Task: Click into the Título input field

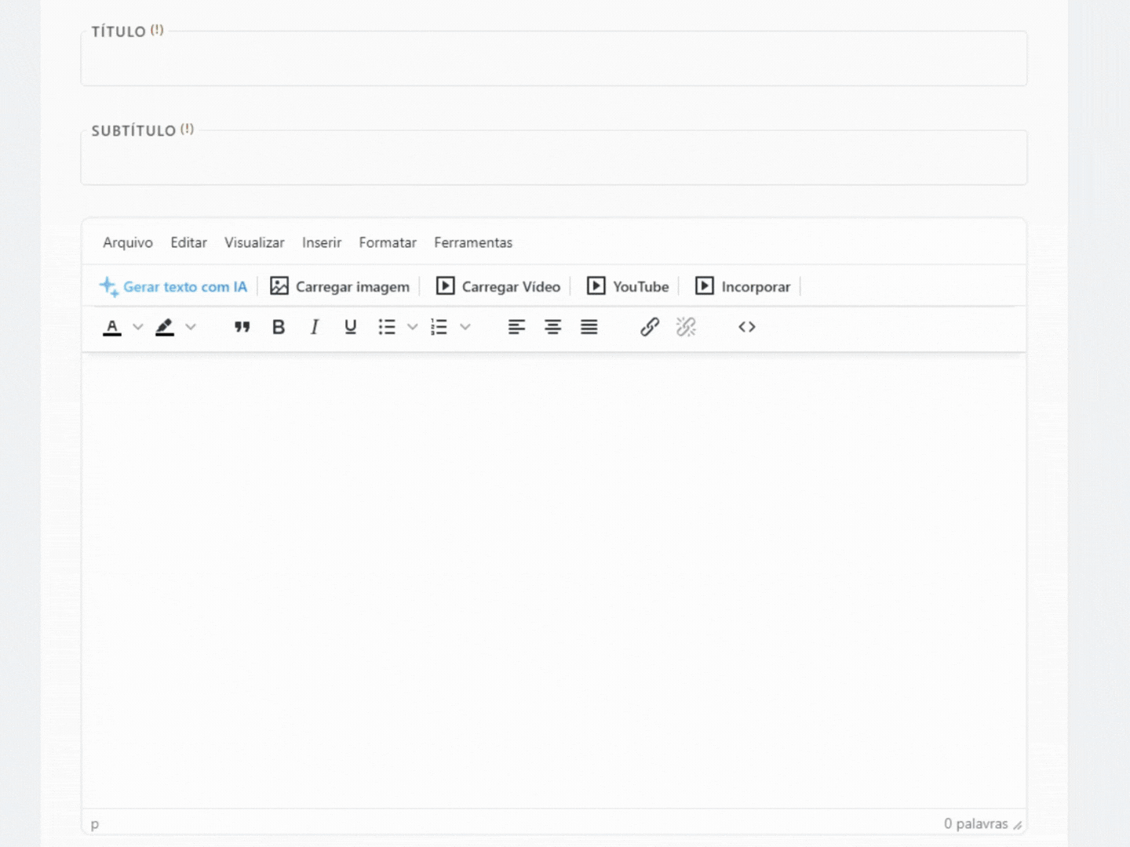Action: click(554, 59)
